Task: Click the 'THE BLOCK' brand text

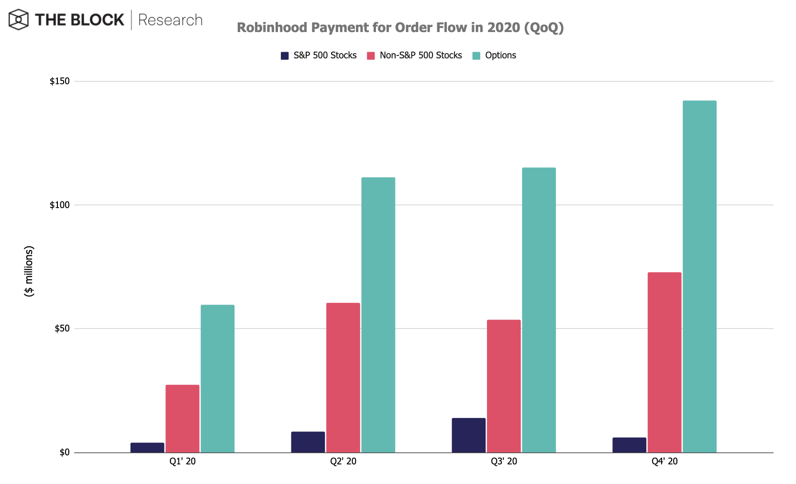Action: point(79,20)
